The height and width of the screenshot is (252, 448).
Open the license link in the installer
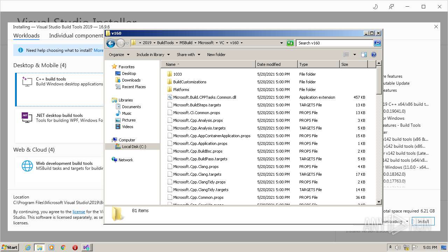[79, 212]
